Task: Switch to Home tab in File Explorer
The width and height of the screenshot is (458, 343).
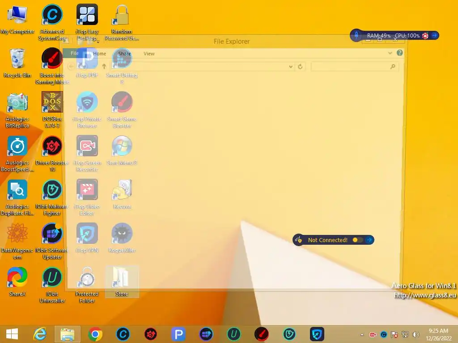Action: (99, 54)
